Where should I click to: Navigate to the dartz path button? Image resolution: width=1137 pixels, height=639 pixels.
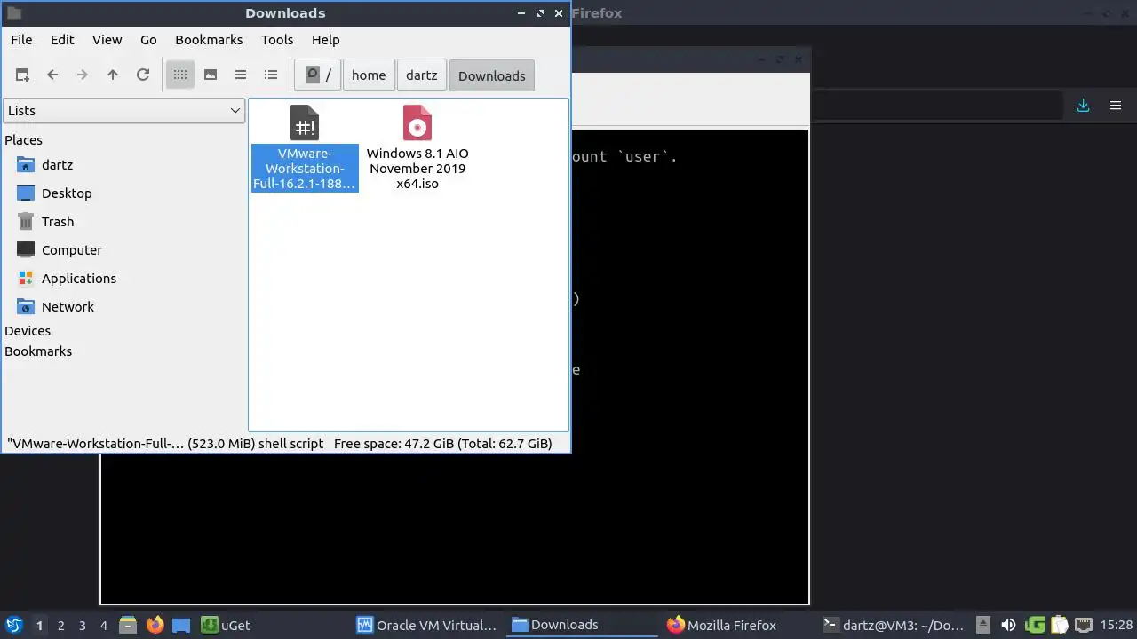pos(422,75)
